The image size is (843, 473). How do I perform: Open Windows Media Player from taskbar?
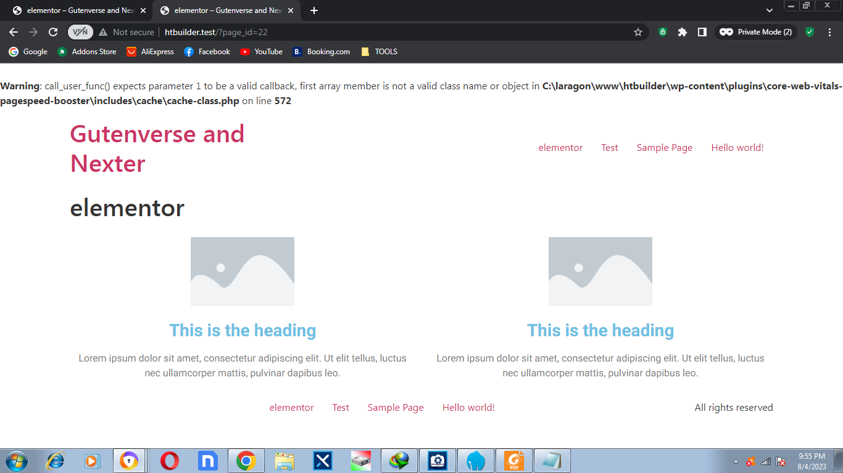tap(92, 461)
